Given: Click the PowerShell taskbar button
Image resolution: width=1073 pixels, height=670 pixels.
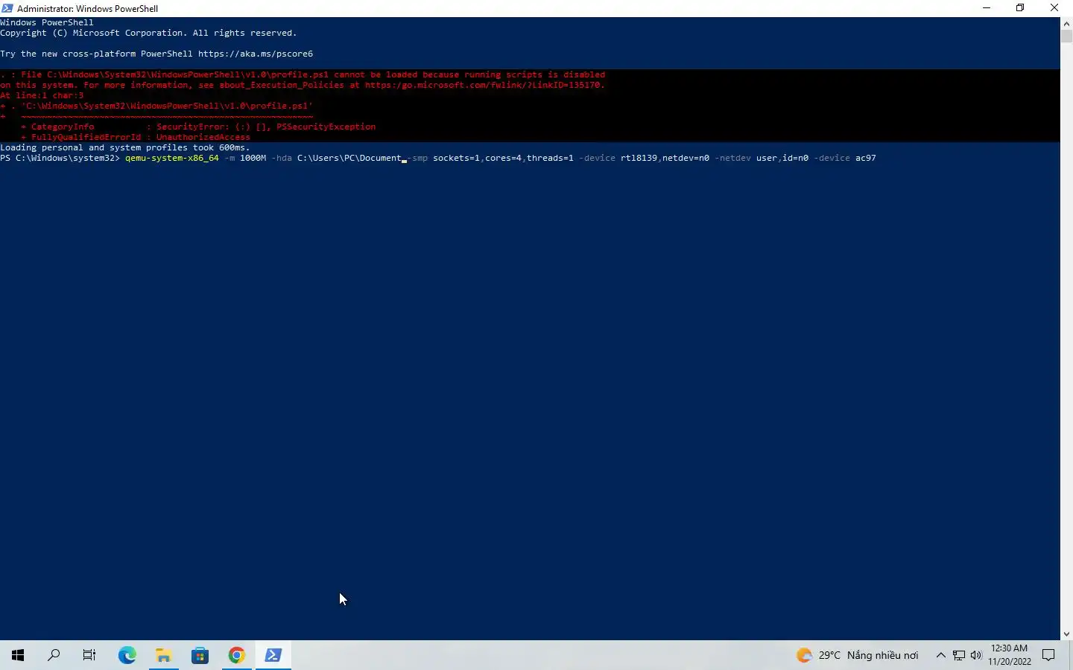Looking at the screenshot, I should (x=273, y=655).
